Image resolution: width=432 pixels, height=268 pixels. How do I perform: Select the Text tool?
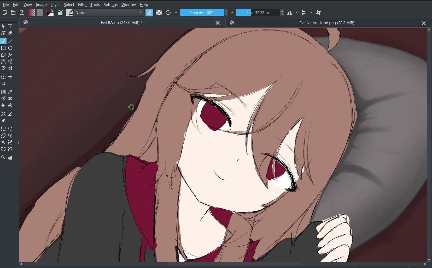coord(10,26)
